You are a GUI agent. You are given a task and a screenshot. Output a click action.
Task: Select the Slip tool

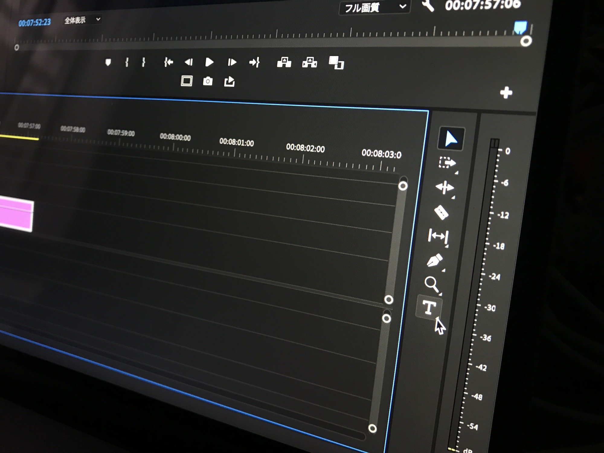click(x=438, y=236)
